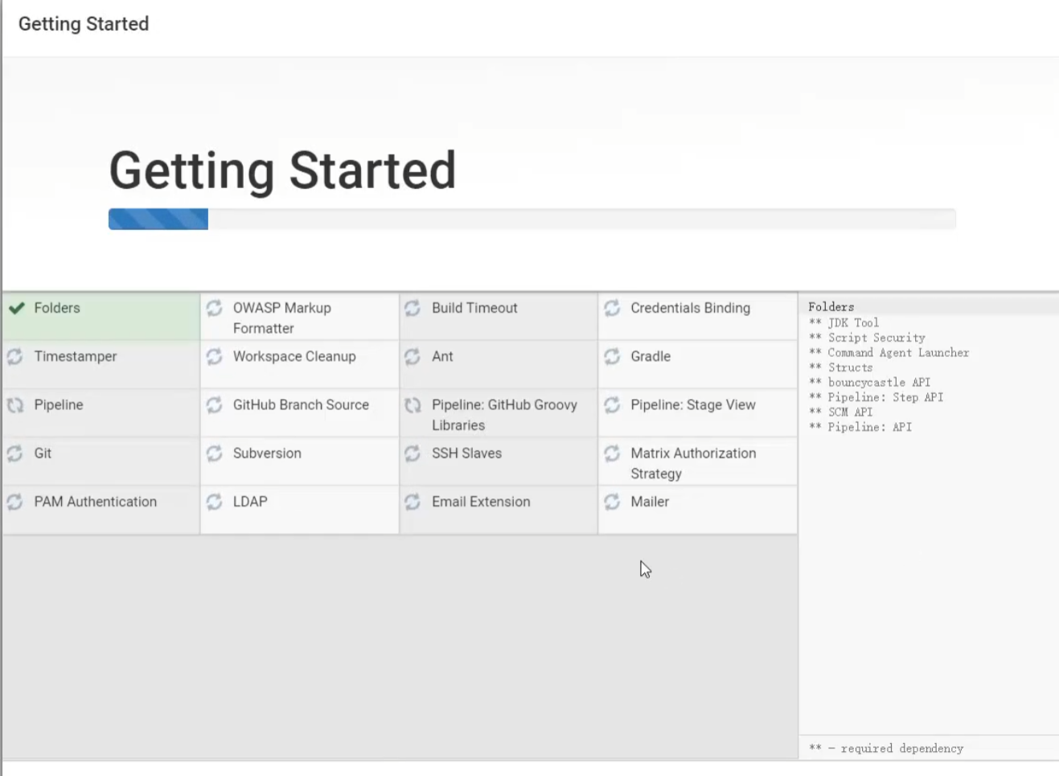Click the spinner icon next to Timestamper
The image size is (1059, 776).
point(15,356)
